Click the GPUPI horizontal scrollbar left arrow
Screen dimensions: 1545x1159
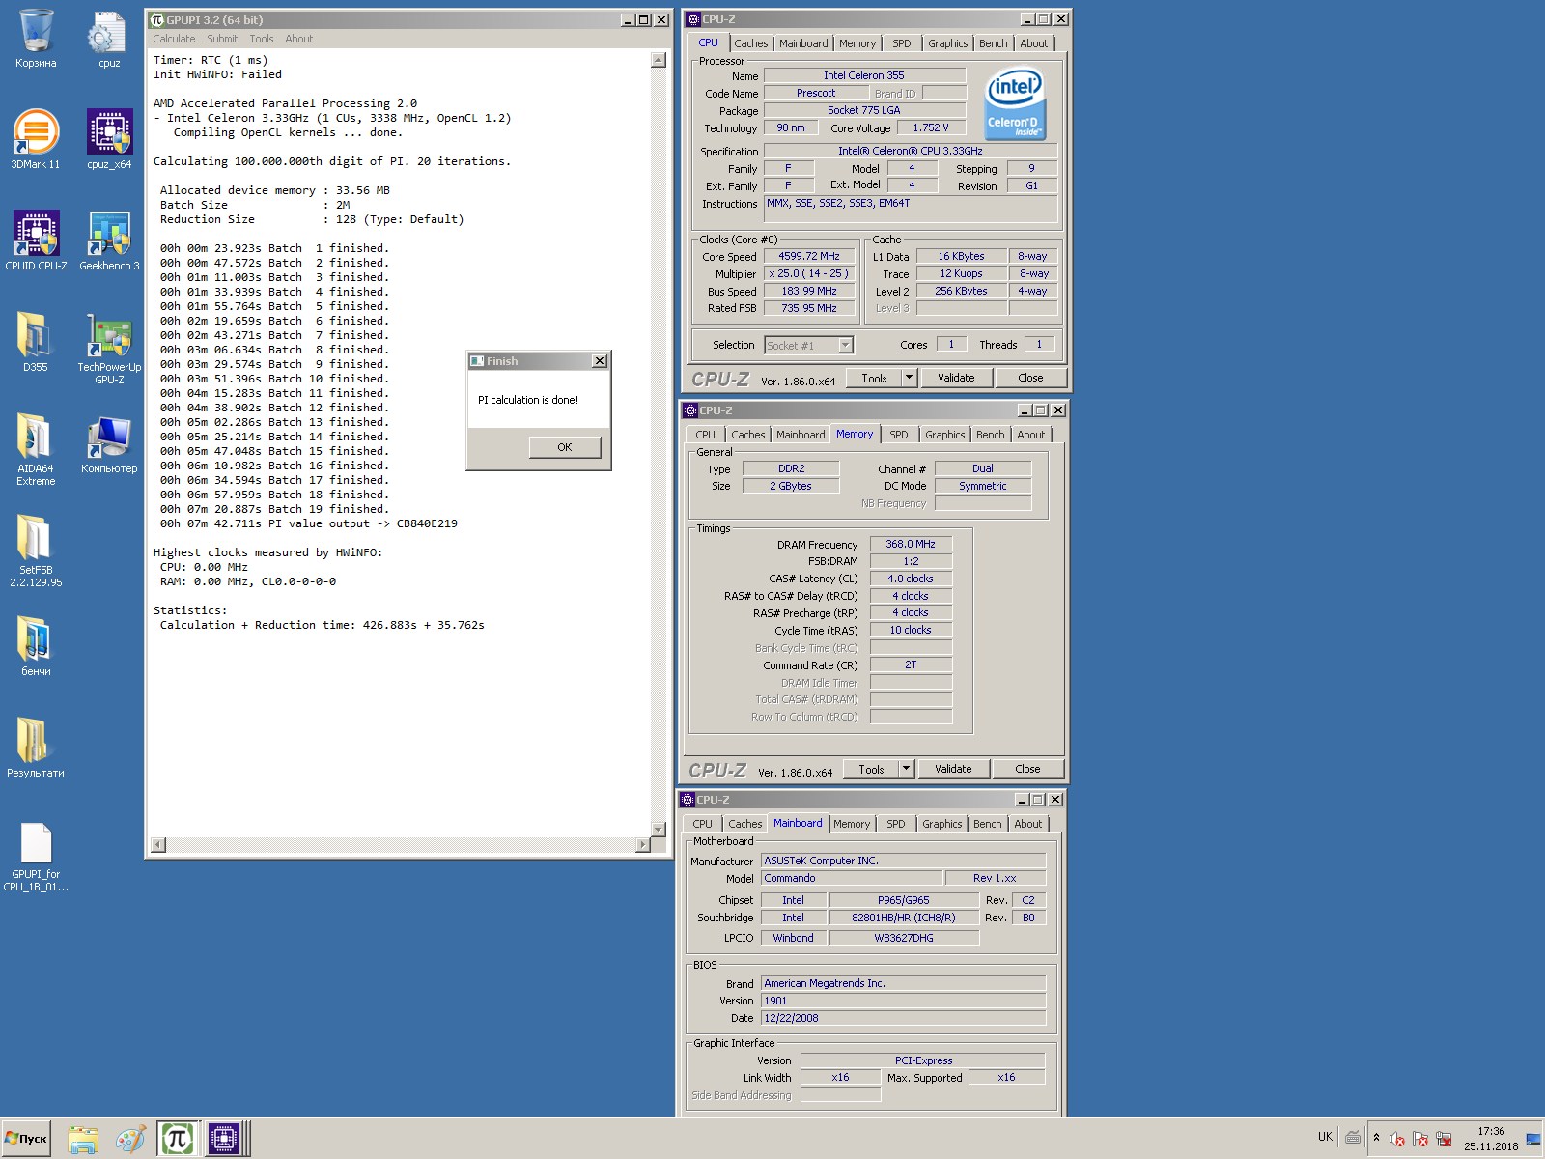pyautogui.click(x=159, y=845)
